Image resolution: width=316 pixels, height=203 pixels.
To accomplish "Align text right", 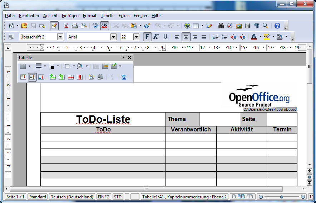I will coord(195,37).
